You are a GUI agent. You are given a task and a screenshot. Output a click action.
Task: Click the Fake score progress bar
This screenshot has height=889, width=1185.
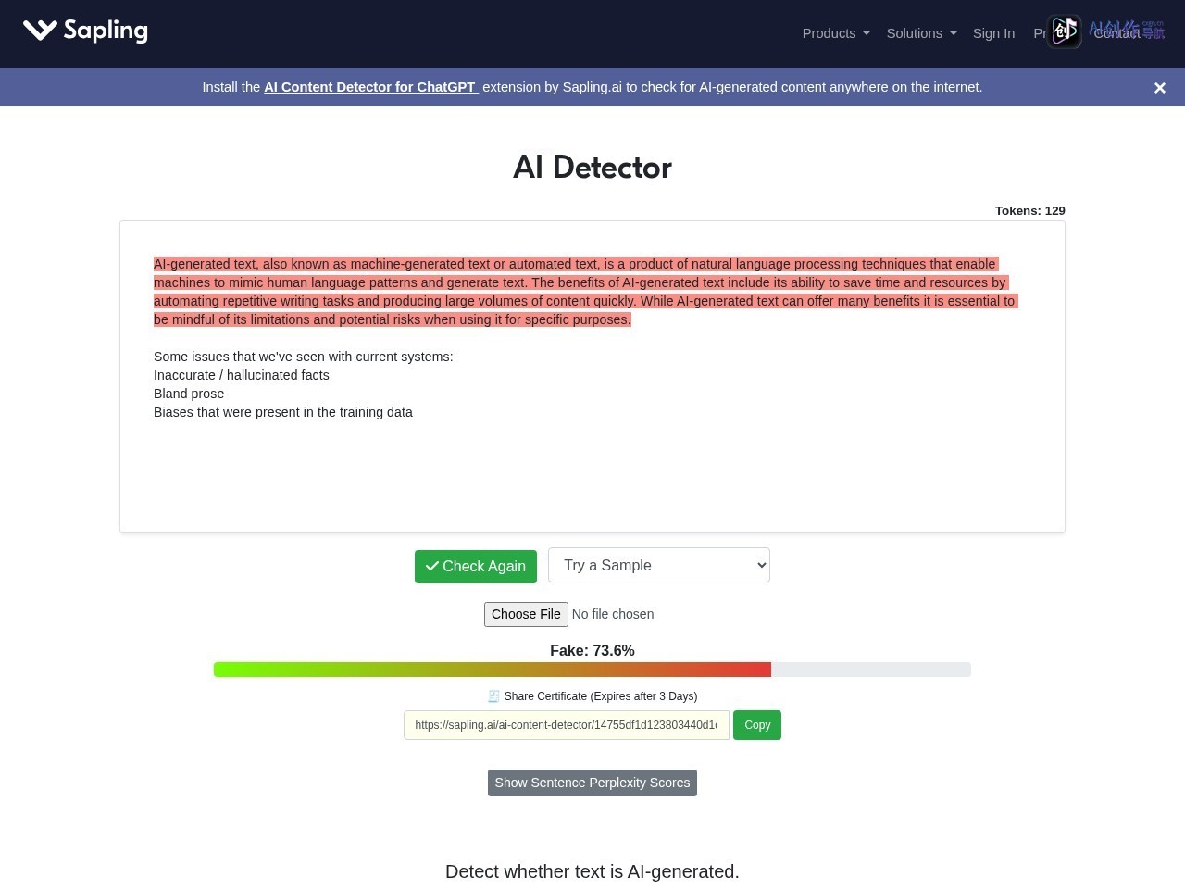[592, 670]
